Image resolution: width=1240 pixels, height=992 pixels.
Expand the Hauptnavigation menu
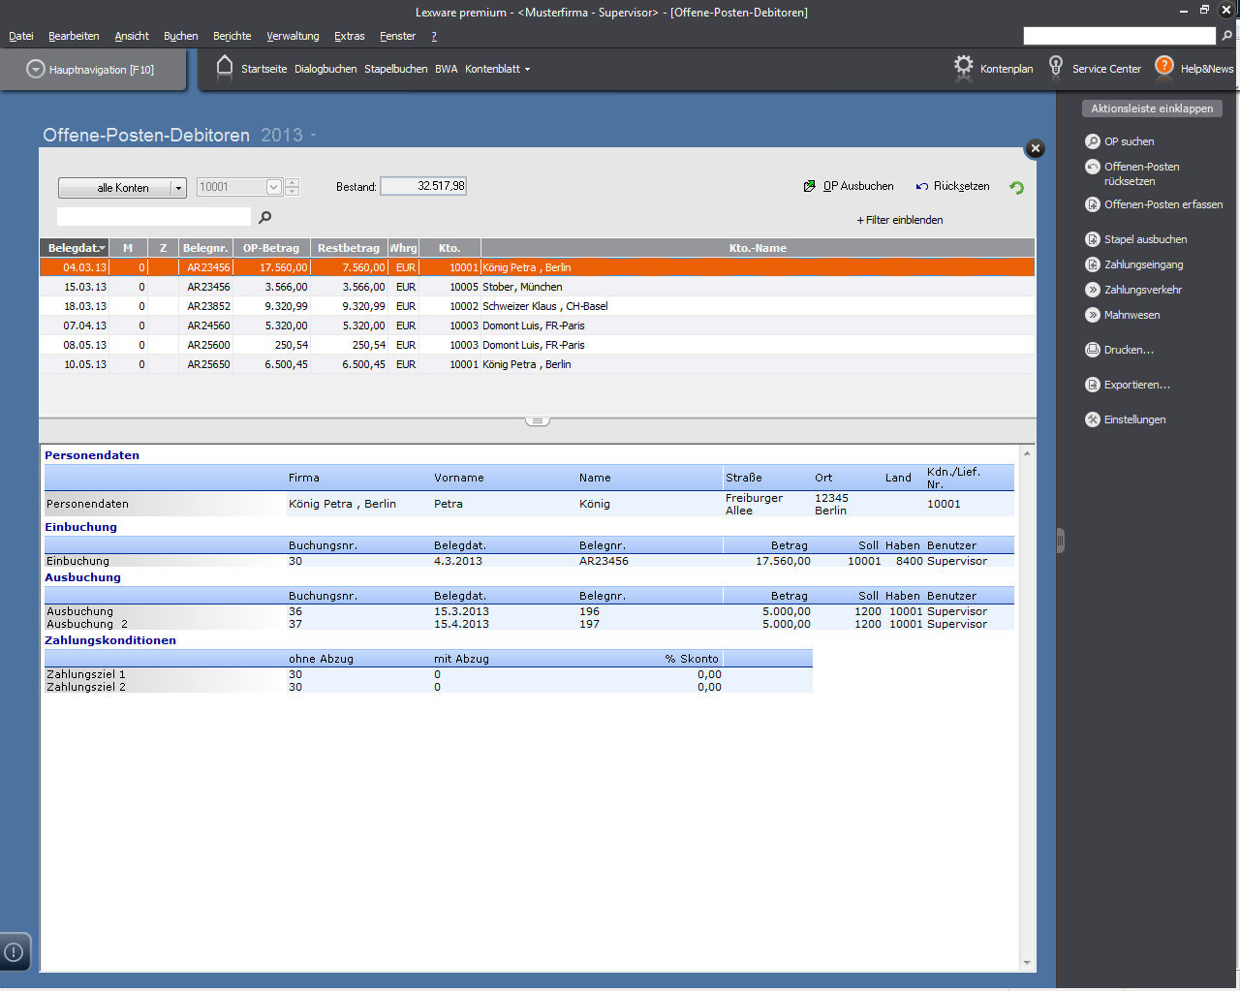point(91,70)
